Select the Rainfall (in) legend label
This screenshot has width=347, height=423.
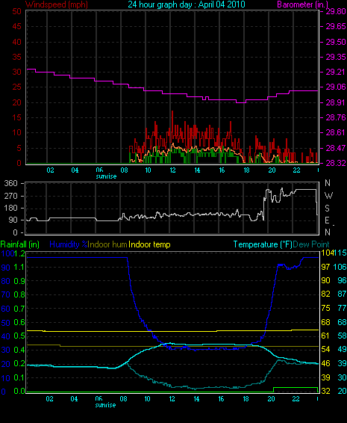point(20,244)
